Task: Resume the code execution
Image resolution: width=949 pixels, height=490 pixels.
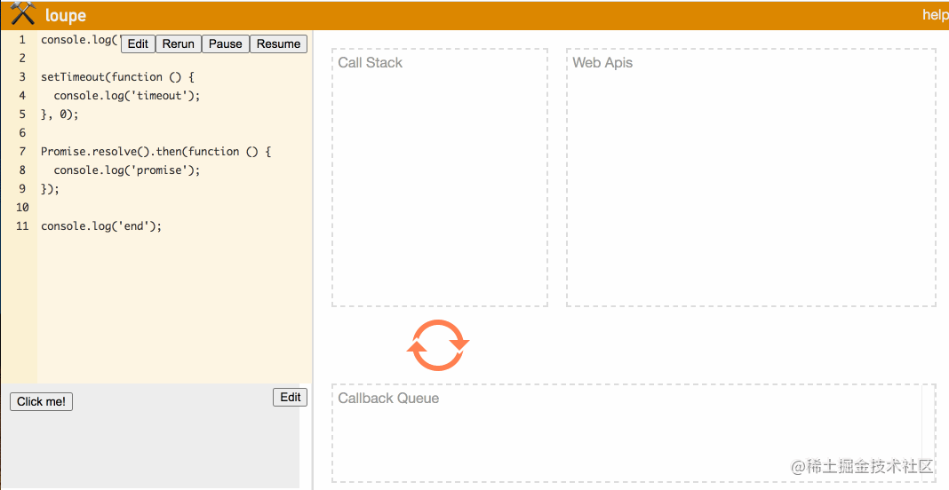Action: pos(278,43)
